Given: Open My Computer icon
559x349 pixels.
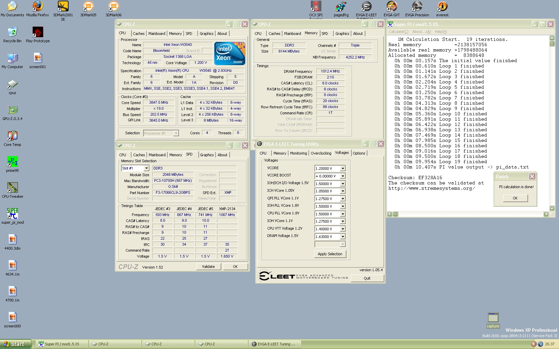Looking at the screenshot, I should 12,61.
